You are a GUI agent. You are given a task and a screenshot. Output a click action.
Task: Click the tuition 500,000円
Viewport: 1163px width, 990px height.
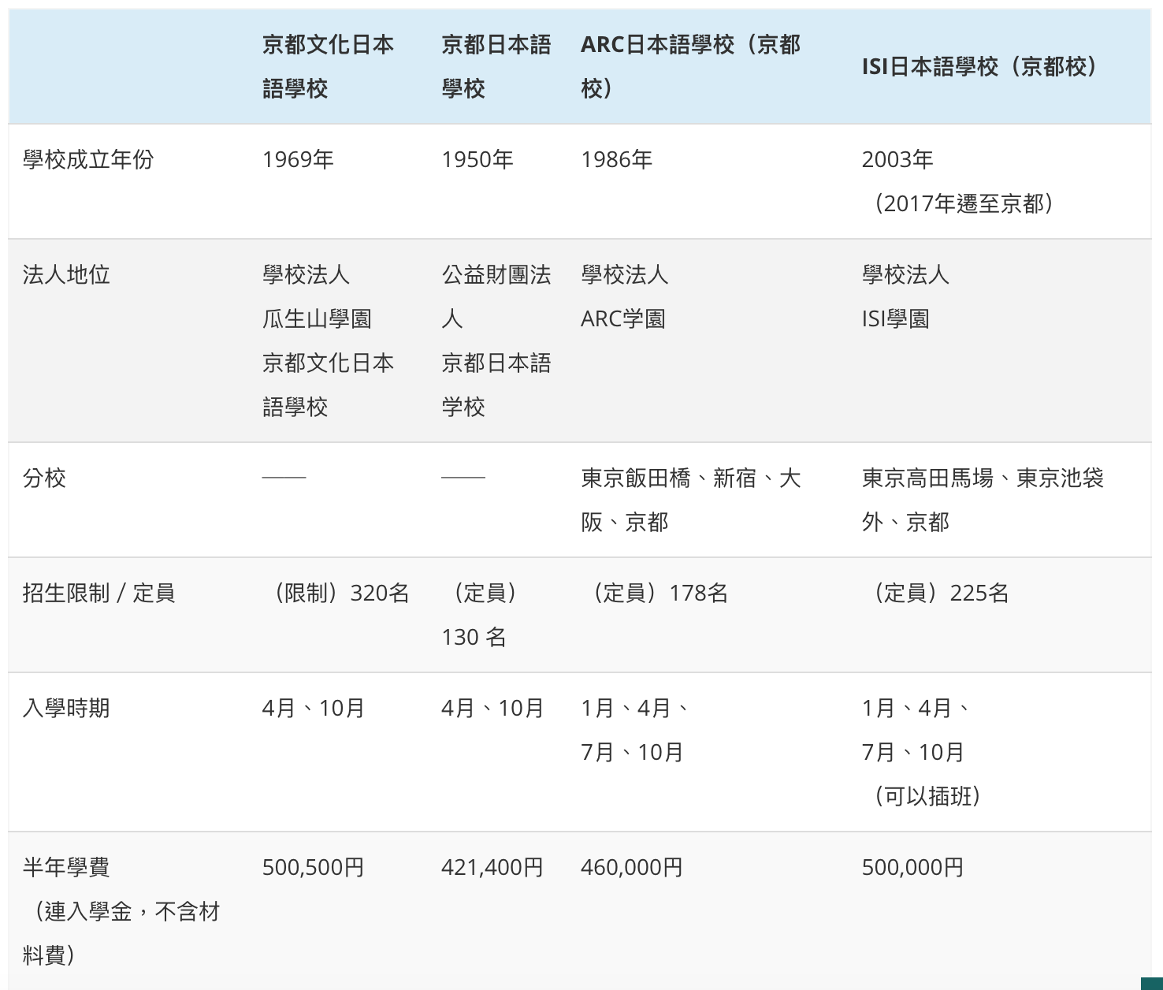pyautogui.click(x=913, y=868)
